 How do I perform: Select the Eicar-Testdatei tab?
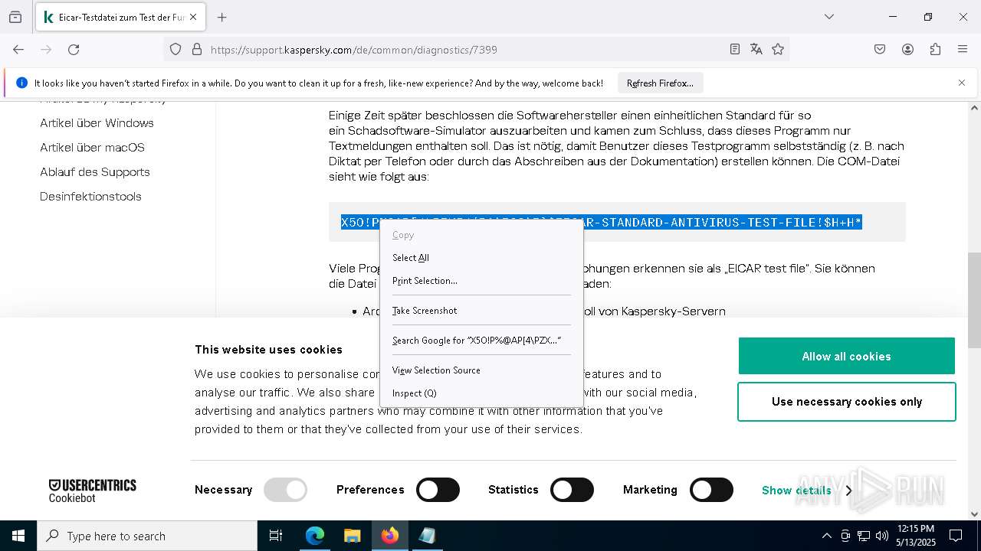[x=120, y=17]
